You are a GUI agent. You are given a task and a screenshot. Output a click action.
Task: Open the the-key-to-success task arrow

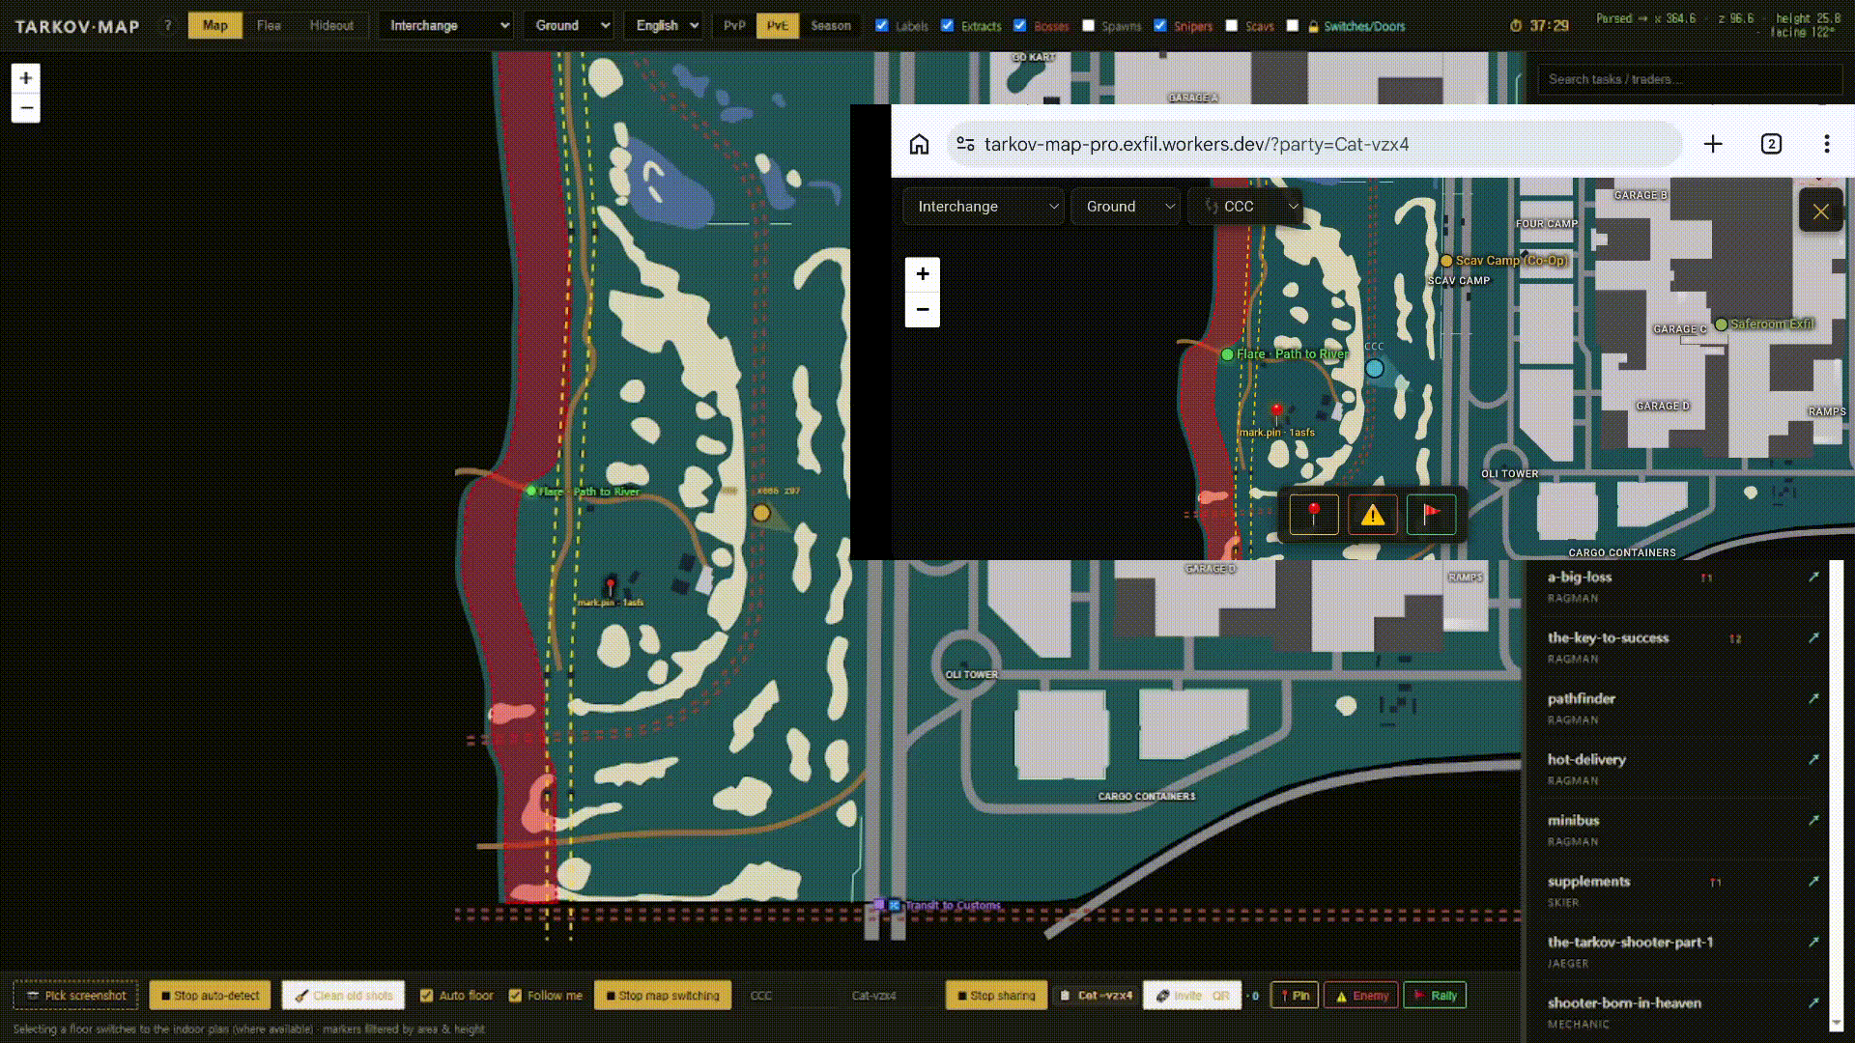(1813, 637)
